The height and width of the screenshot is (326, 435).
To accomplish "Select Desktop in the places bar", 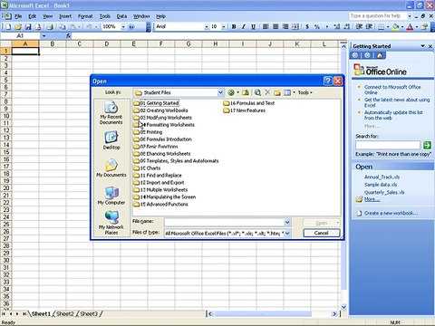I will click(111, 140).
